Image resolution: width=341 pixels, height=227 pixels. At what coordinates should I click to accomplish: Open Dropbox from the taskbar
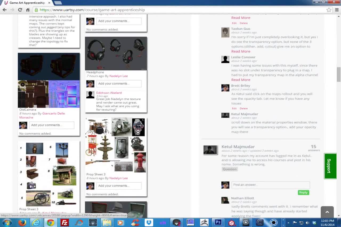click(x=149, y=222)
